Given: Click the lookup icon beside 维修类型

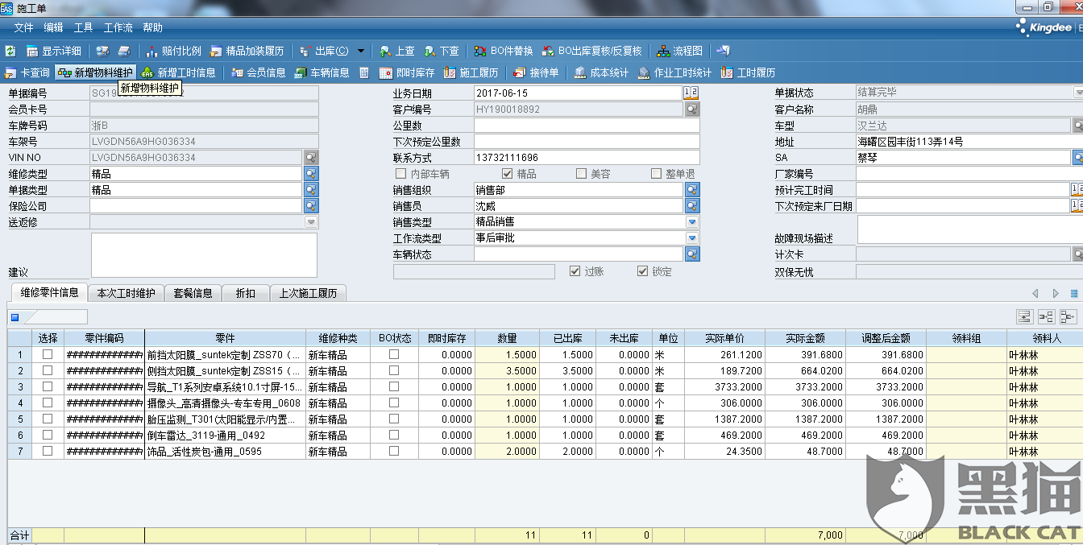Looking at the screenshot, I should (x=311, y=173).
